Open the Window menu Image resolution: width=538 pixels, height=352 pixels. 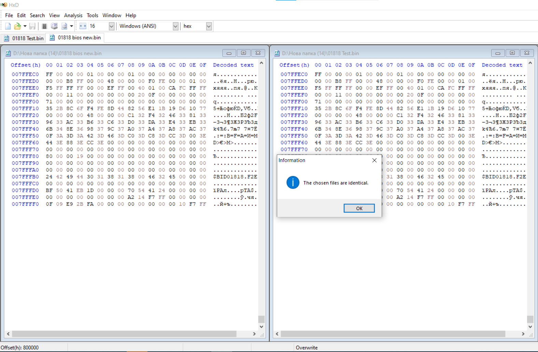(x=112, y=15)
